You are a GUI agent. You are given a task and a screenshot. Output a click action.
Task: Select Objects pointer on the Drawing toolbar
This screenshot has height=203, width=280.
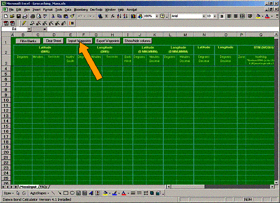18,193
